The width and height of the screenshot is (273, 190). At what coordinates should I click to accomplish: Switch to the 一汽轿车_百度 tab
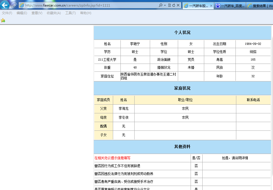(230, 6)
